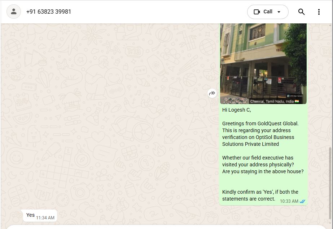Click the message input box
333x229 pixels.
167,227
